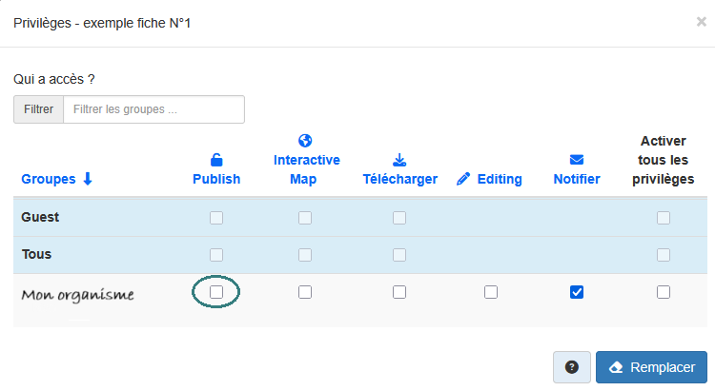The width and height of the screenshot is (715, 391).
Task: Focus the Filtrer les groupes input field
Action: pos(153,109)
